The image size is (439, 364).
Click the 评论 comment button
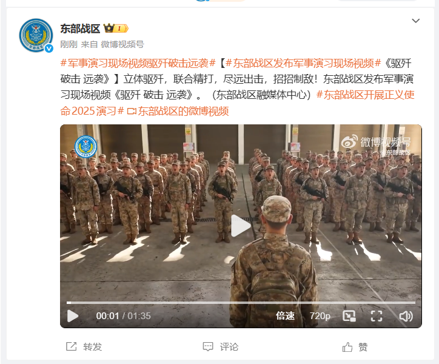220,346
